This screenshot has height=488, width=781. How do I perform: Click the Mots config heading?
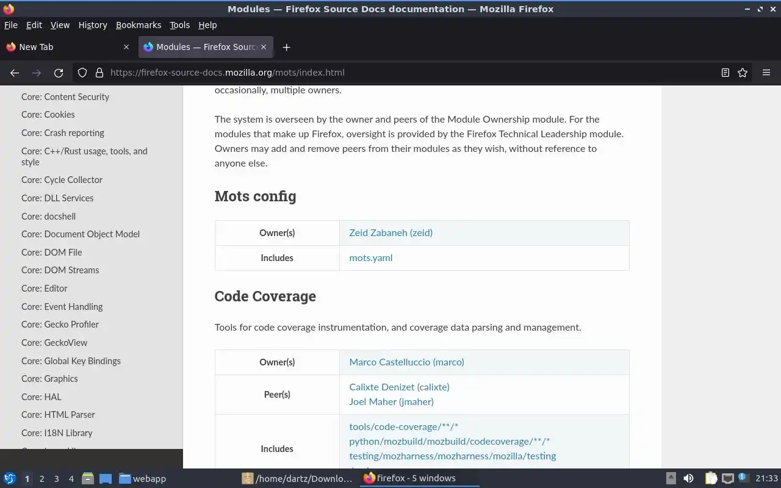click(255, 196)
